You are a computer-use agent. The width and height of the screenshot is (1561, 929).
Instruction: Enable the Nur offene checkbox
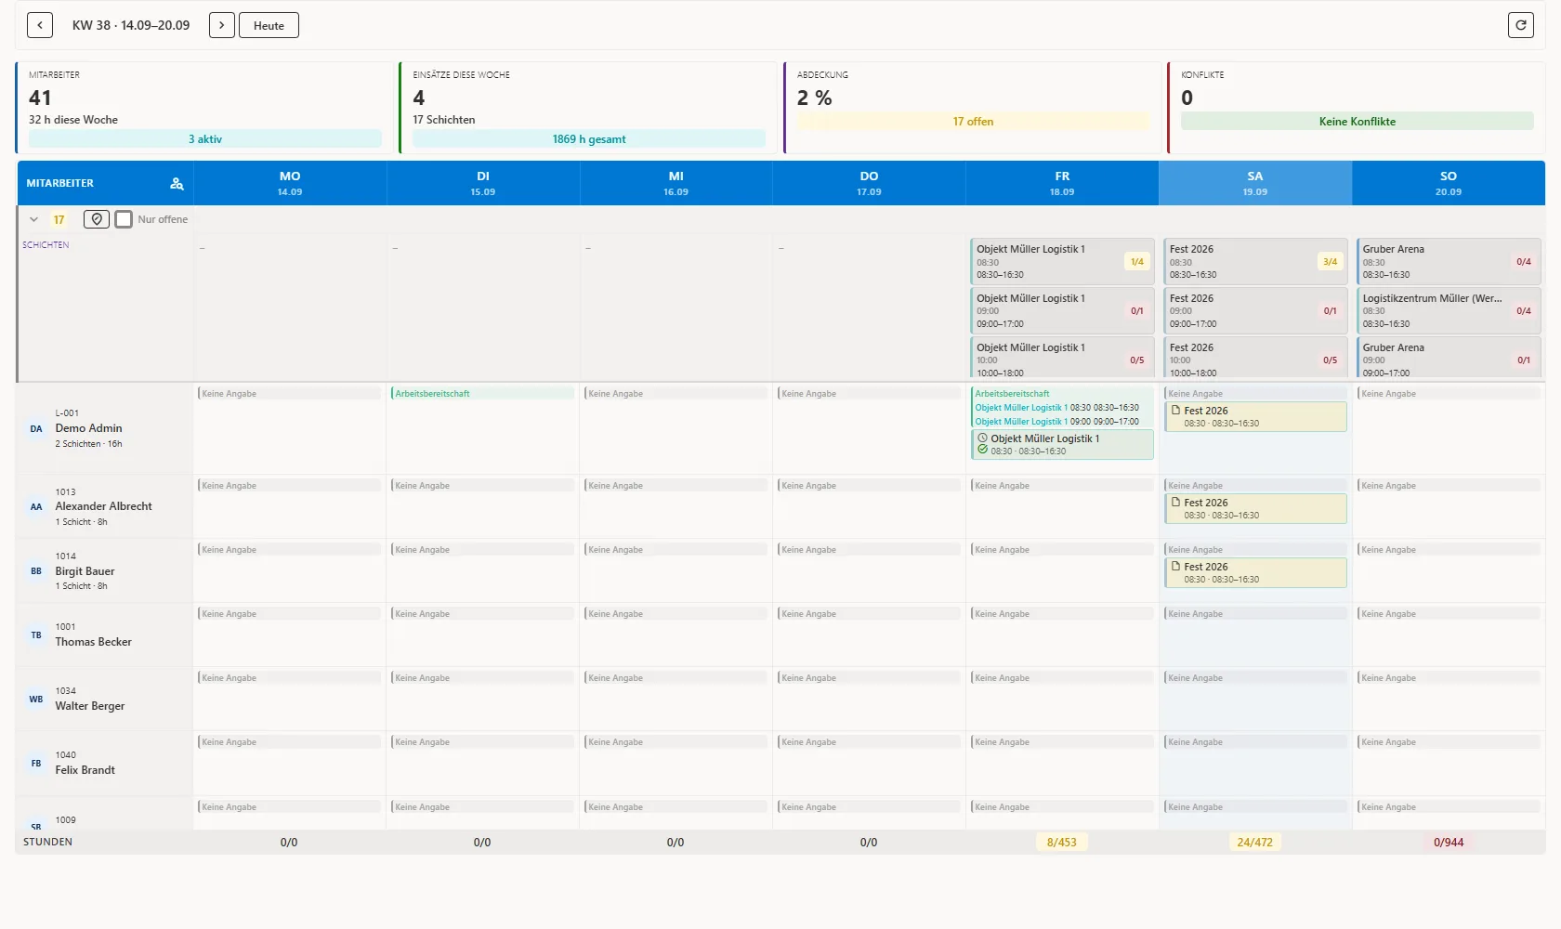point(124,219)
